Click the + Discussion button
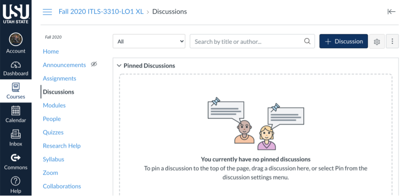This screenshot has height=196, width=406. [343, 41]
